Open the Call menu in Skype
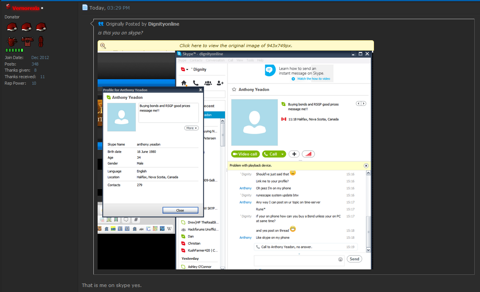Viewport: 480px width, 292px height. (x=231, y=60)
